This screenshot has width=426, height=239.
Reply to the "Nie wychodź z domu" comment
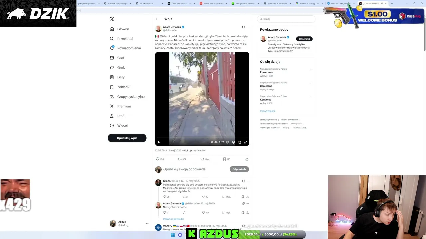pyautogui.click(x=165, y=212)
